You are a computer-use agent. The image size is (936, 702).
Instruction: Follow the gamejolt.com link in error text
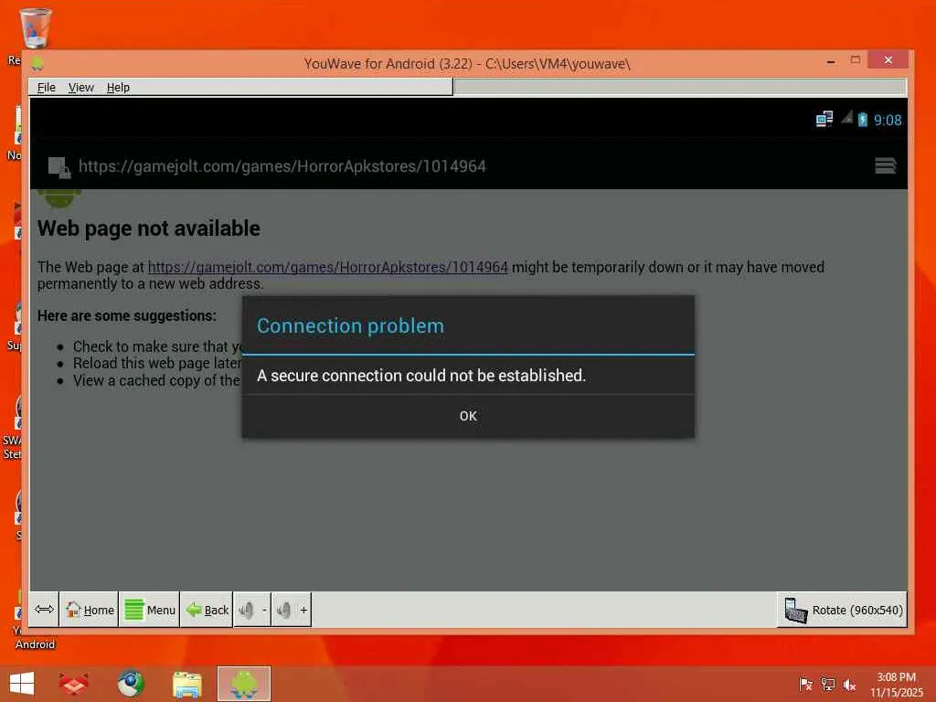coord(328,267)
